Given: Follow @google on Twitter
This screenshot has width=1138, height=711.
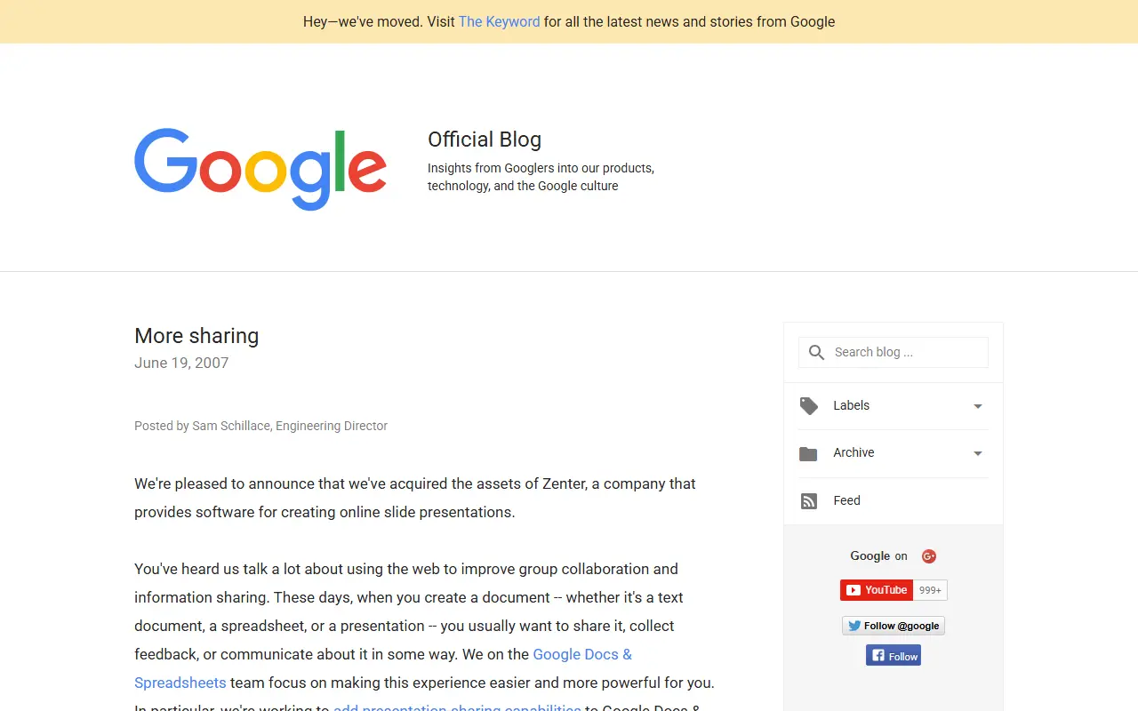Looking at the screenshot, I should tap(894, 626).
